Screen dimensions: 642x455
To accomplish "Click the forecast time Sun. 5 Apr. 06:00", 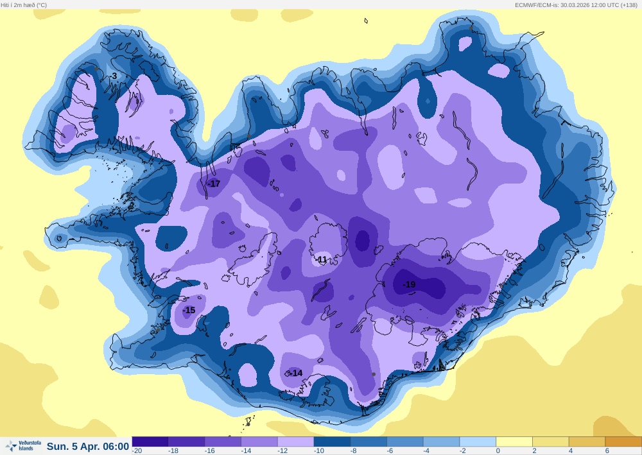I will 87,446.
